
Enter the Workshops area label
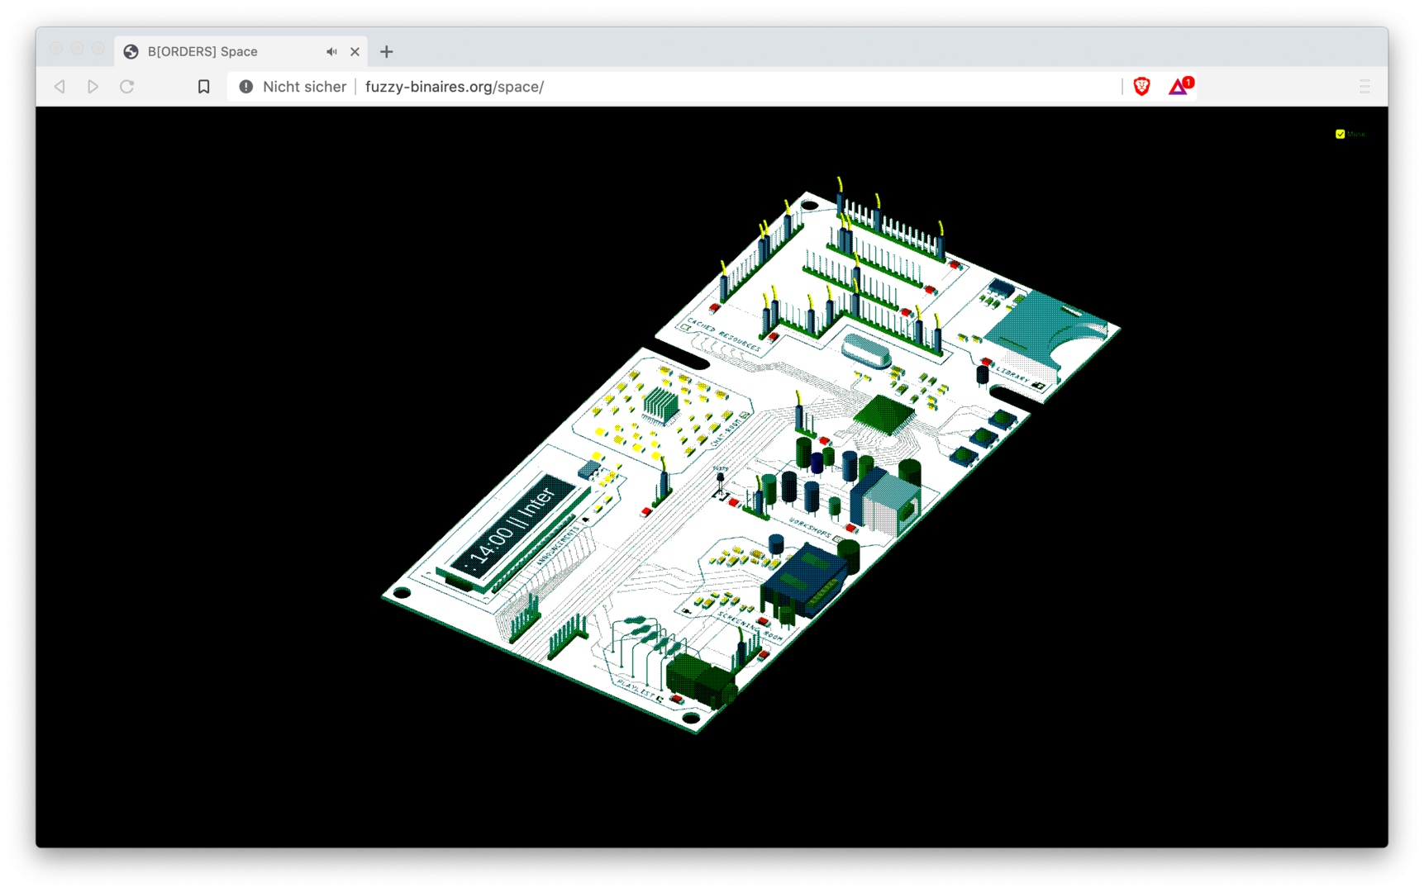[810, 526]
